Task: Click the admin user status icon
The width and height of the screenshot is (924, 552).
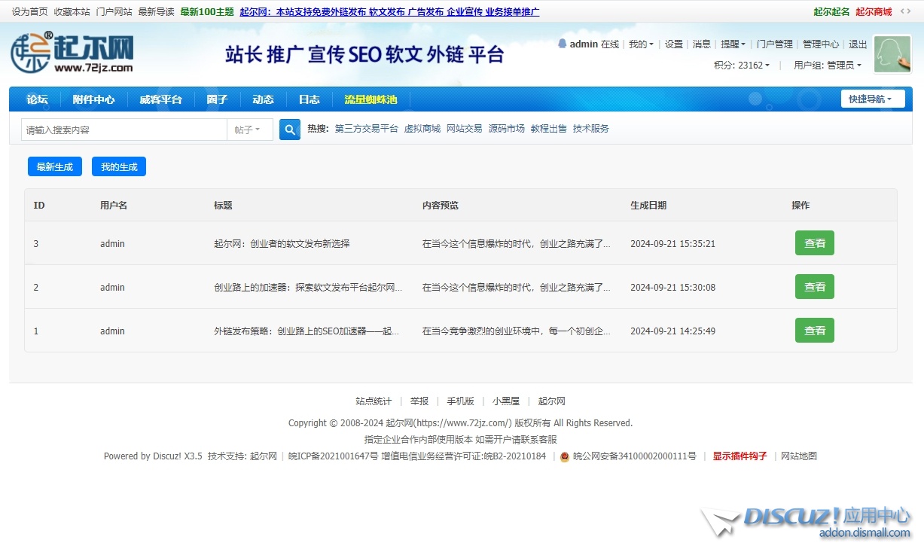Action: click(562, 44)
